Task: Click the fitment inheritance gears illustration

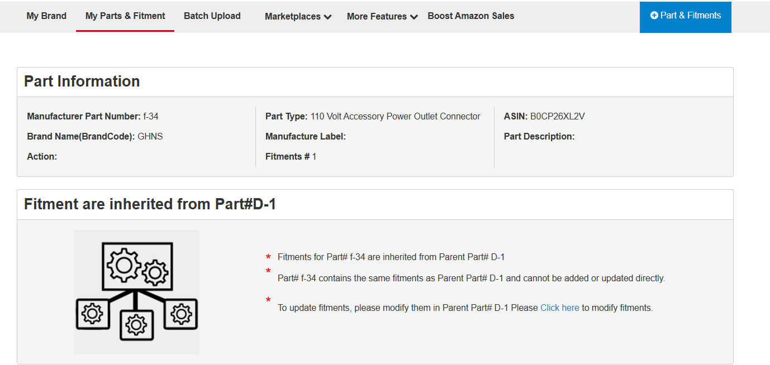Action: [x=136, y=292]
